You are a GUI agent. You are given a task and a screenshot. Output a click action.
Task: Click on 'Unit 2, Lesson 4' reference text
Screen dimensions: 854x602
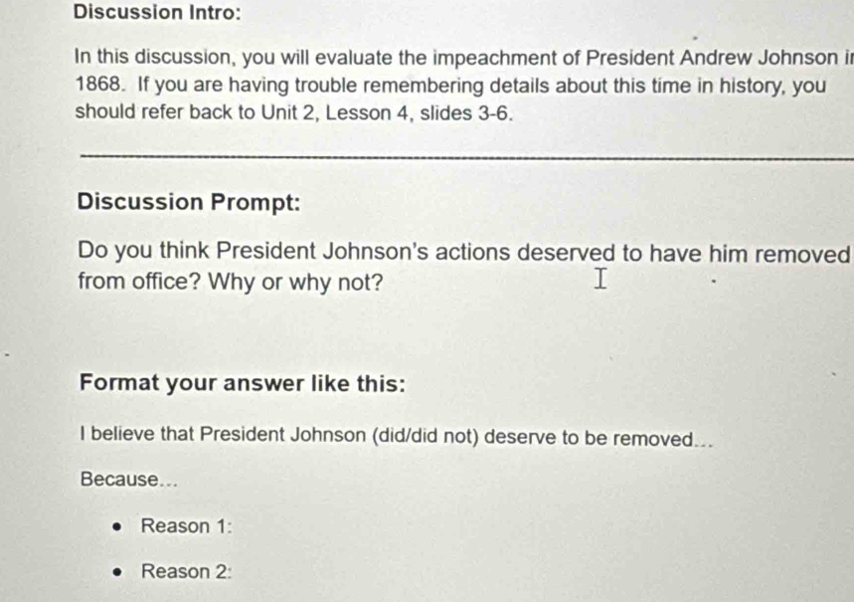coord(334,112)
